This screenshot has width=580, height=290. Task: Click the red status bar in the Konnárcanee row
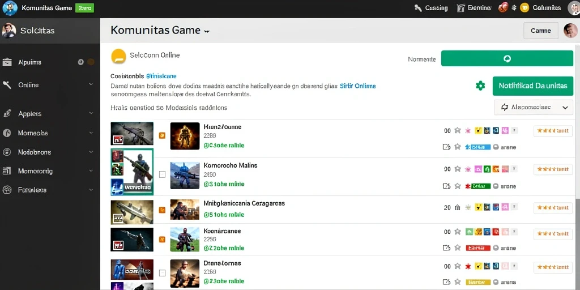[478, 248]
